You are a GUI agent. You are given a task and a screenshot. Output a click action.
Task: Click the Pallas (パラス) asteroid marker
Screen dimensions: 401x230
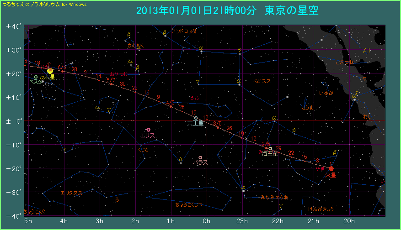tap(200, 158)
